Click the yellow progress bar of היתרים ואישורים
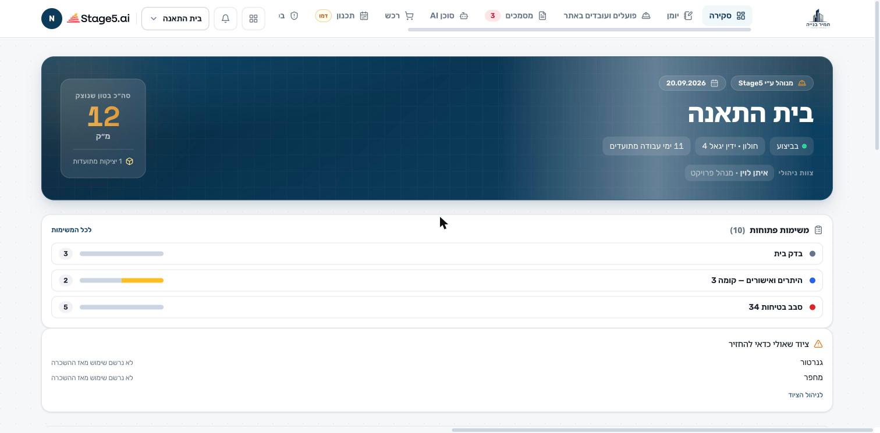The width and height of the screenshot is (880, 433). [x=143, y=280]
